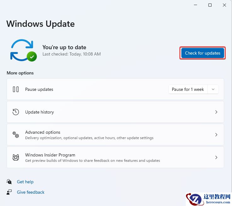Open the Update history chevron
Image resolution: width=232 pixels, height=206 pixels.
pos(216,112)
